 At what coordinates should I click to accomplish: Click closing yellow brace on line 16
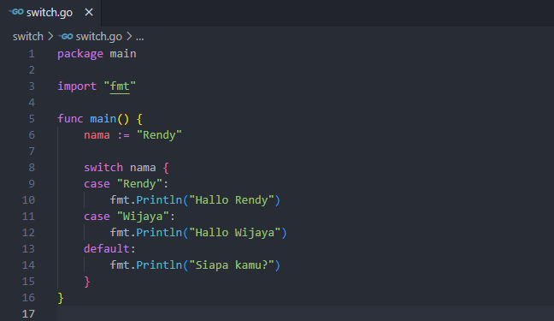tap(61, 298)
